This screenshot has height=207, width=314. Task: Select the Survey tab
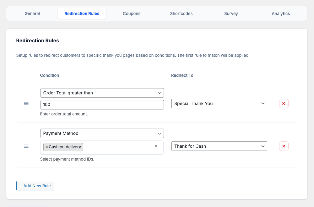point(231,13)
